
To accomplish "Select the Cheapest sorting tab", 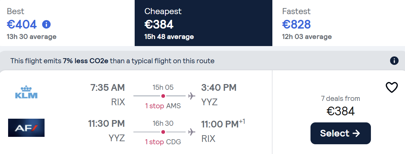I will pos(204,23).
